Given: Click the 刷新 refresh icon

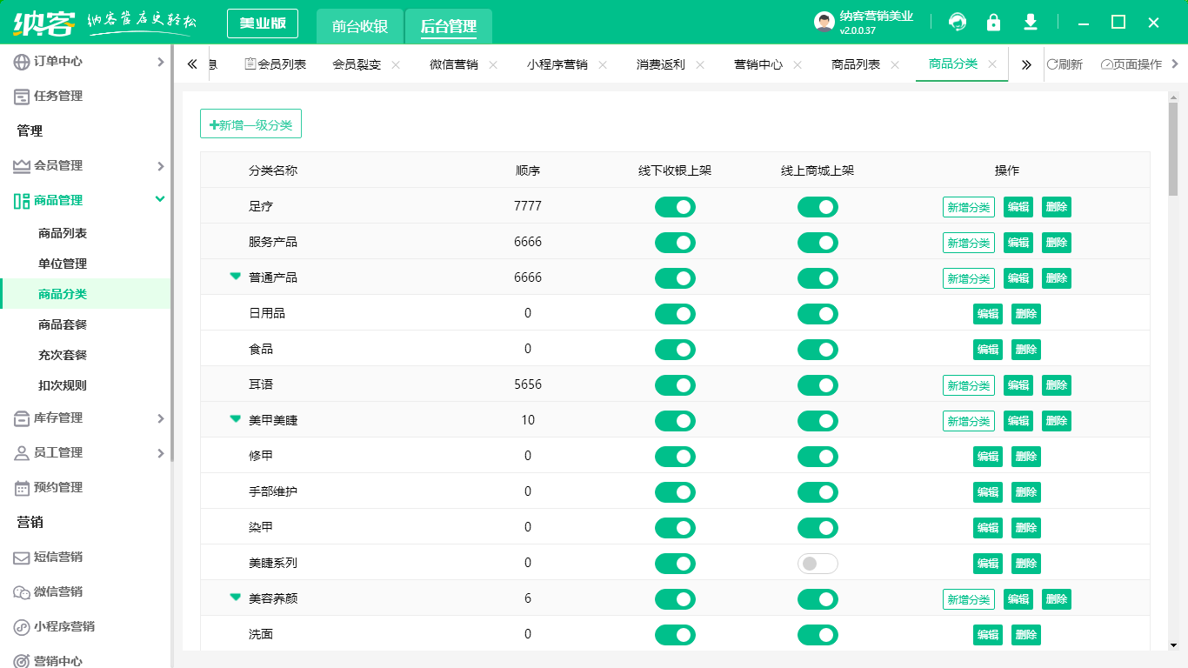Looking at the screenshot, I should pos(1052,64).
